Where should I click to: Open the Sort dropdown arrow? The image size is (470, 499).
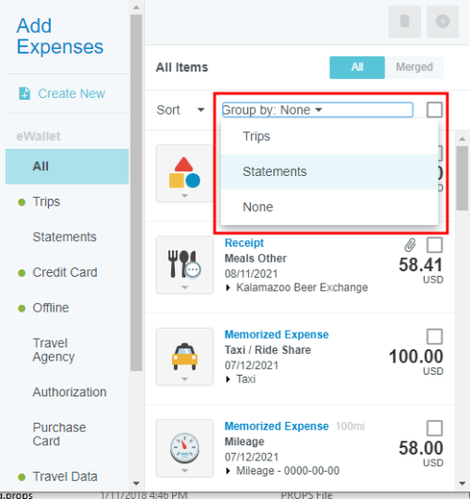(201, 110)
